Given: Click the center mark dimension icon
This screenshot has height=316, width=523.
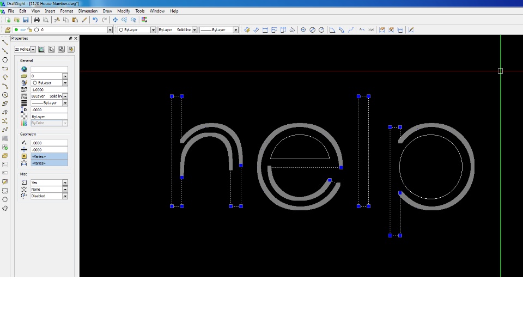Looking at the screenshot, I should (303, 30).
